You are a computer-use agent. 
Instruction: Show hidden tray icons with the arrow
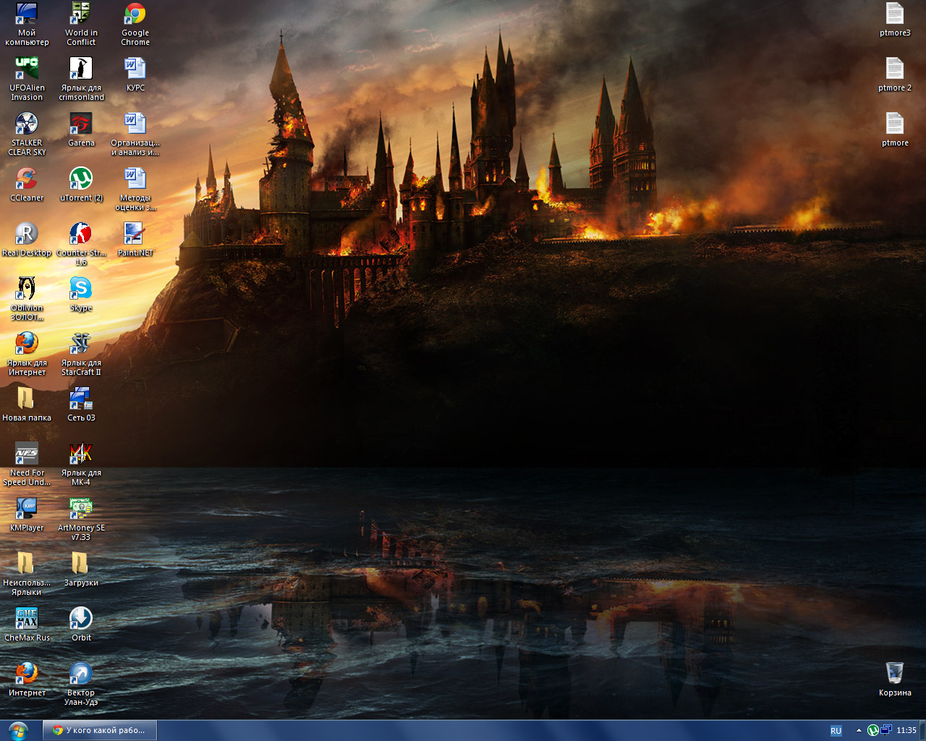(x=859, y=730)
